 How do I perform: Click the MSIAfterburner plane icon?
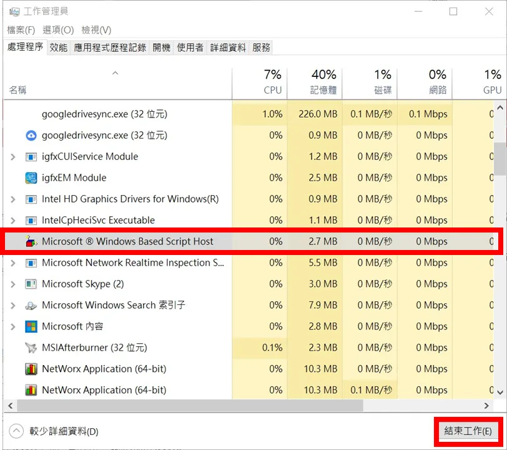[x=31, y=347]
